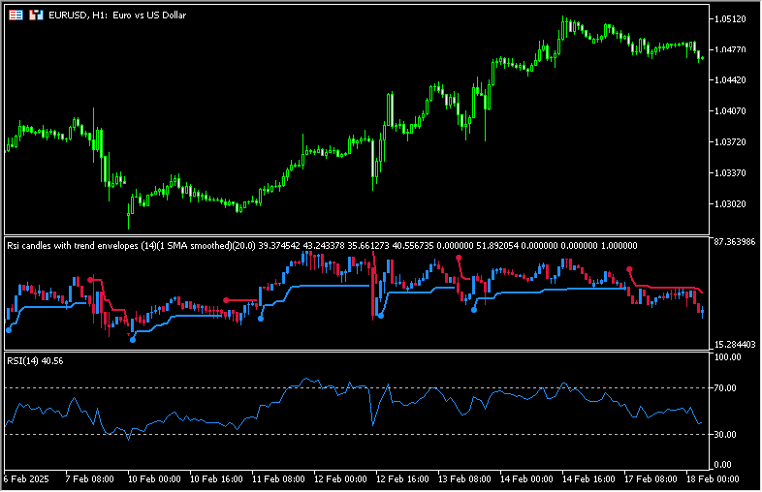This screenshot has width=762, height=492.
Task: Click the 70.00 level on the RSI scale
Action: click(725, 388)
